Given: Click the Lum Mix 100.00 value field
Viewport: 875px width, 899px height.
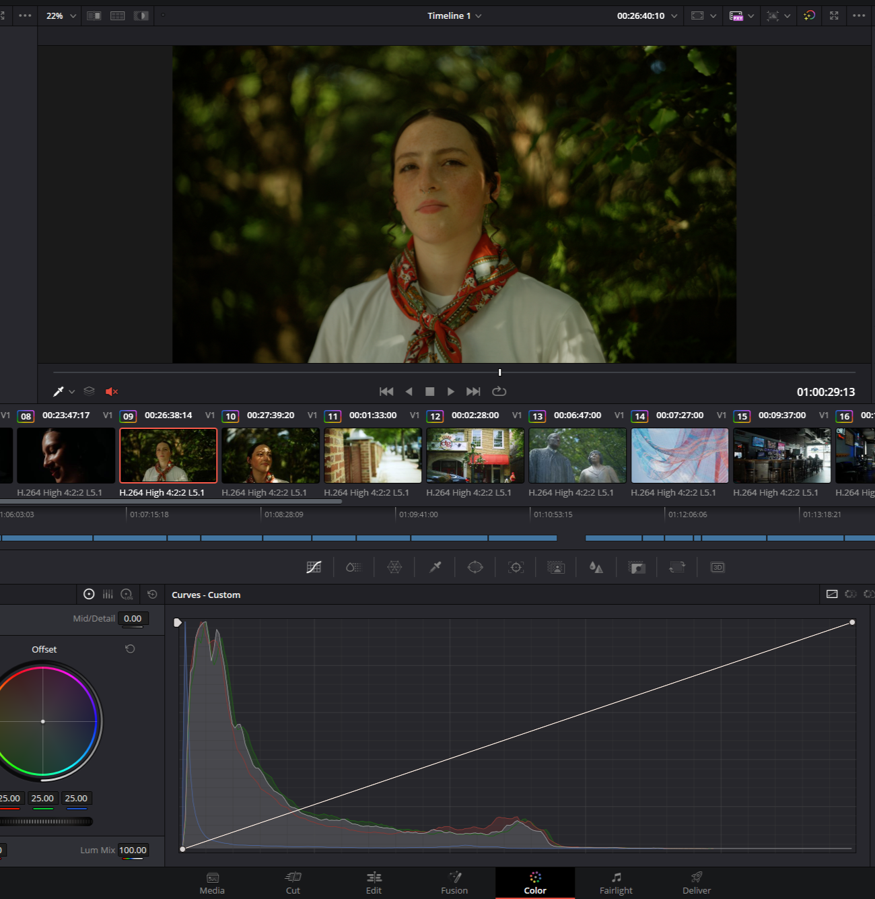Looking at the screenshot, I should point(133,850).
